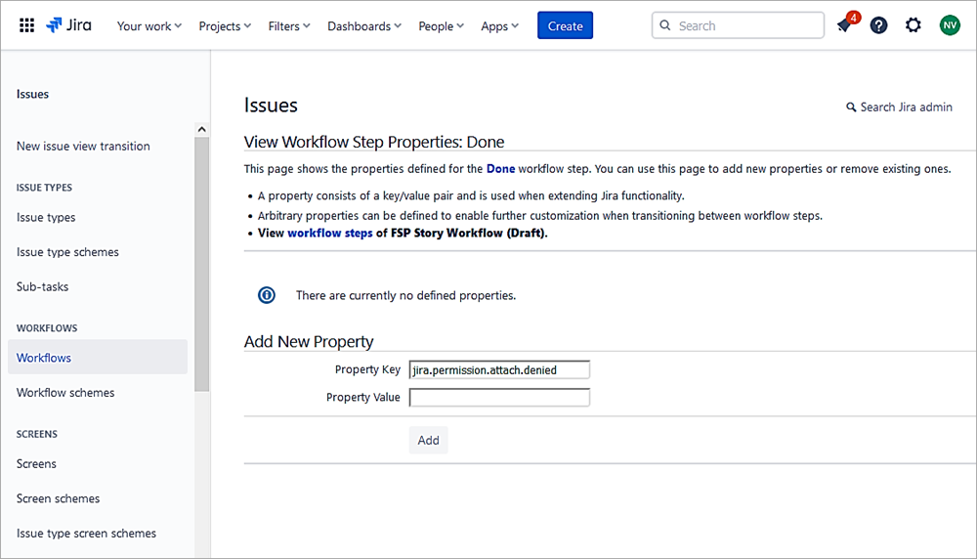Open the Filters dropdown
Screen dimensions: 977x559
[x=289, y=26]
